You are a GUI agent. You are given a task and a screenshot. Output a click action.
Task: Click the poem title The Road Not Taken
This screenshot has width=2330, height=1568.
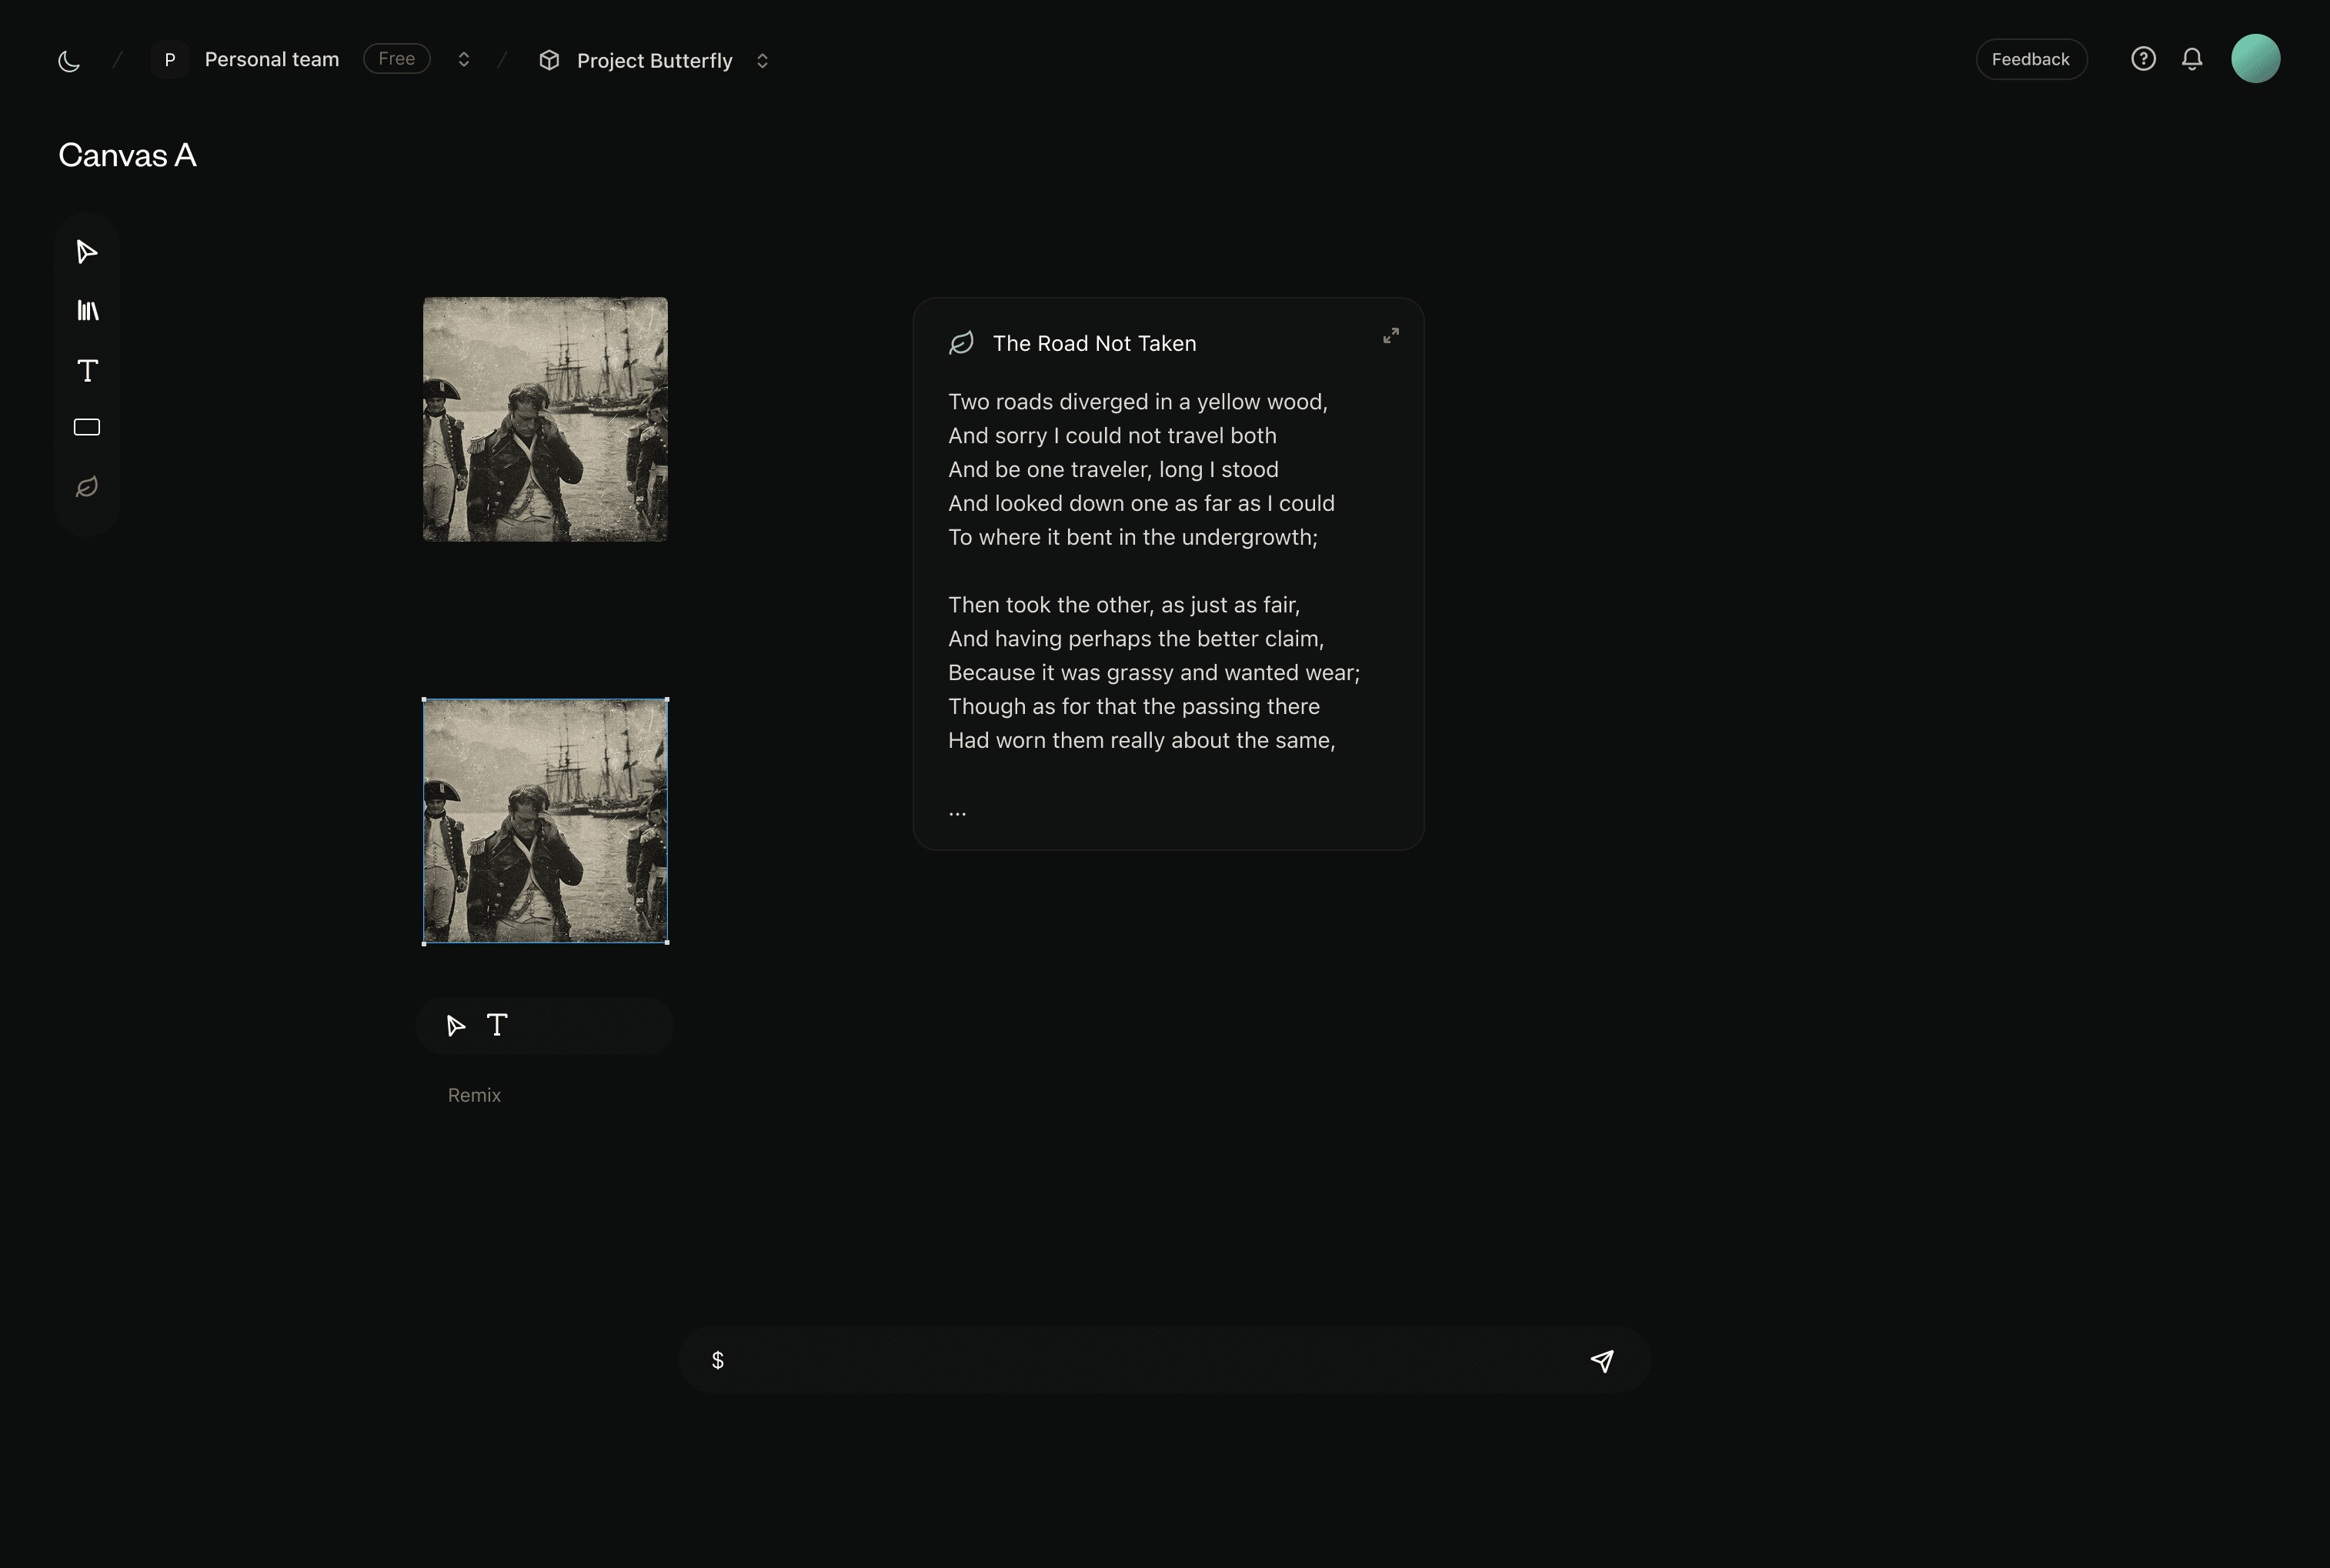pos(1095,344)
